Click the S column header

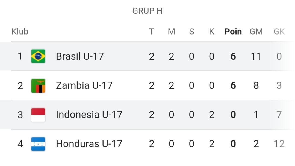coord(191,32)
